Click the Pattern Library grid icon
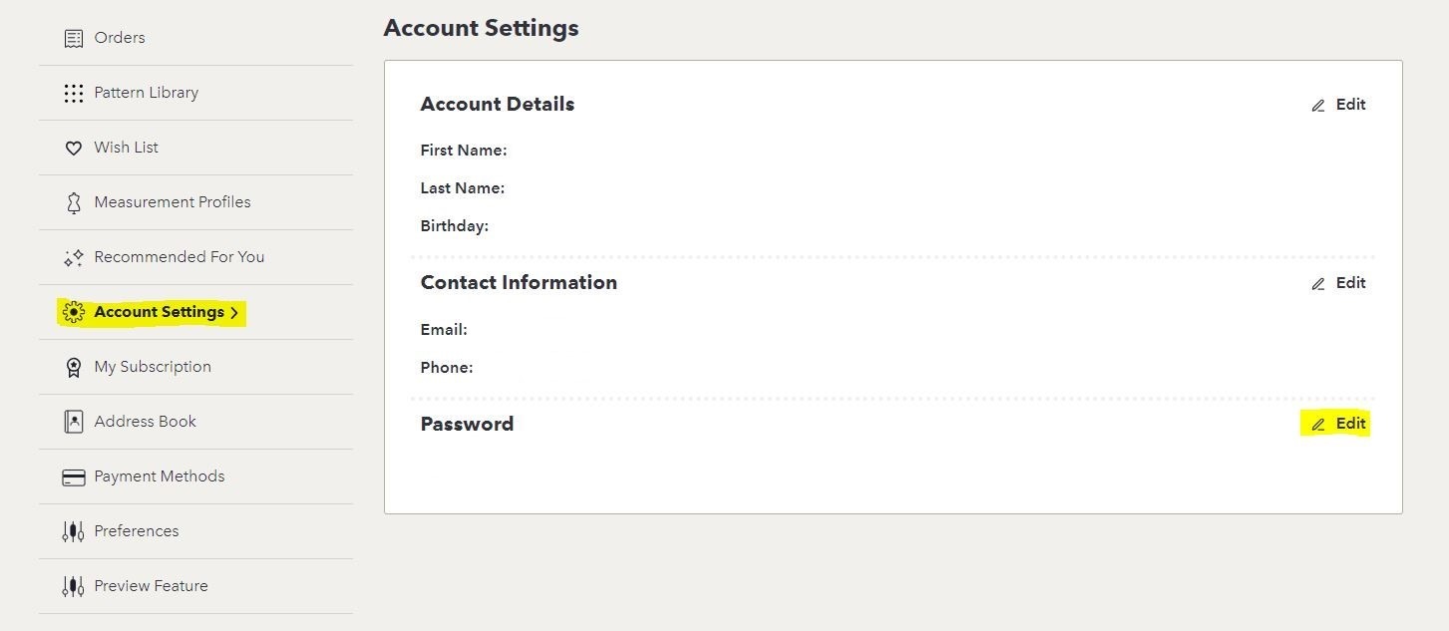 click(73, 94)
